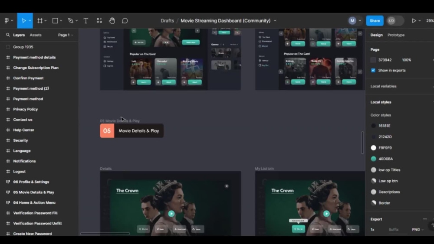Screen dimensions: 434x244
Task: Click the Share button
Action: tap(375, 20)
